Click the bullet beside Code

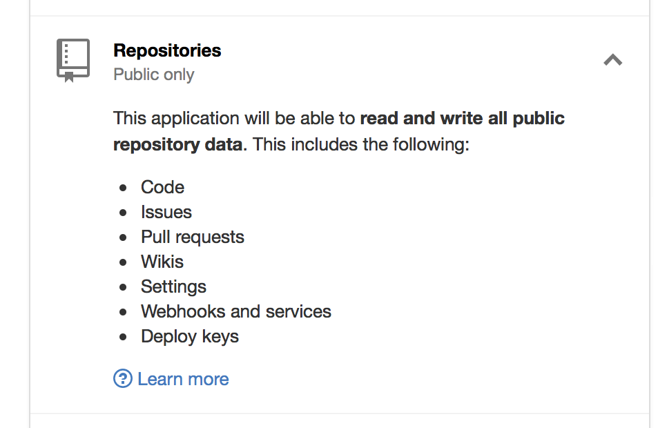pos(123,188)
